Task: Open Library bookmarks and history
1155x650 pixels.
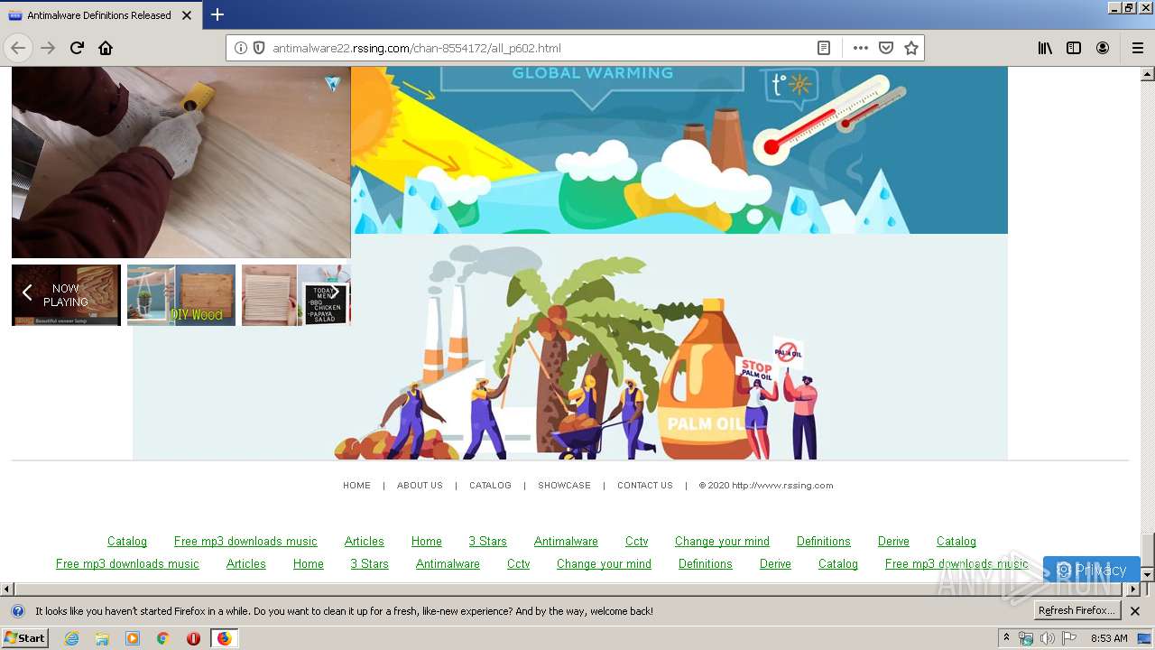Action: pyautogui.click(x=1045, y=48)
